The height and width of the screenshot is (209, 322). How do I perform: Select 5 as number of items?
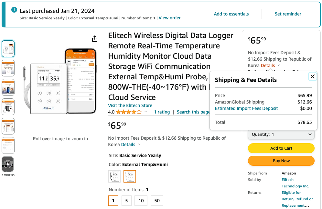point(126,201)
